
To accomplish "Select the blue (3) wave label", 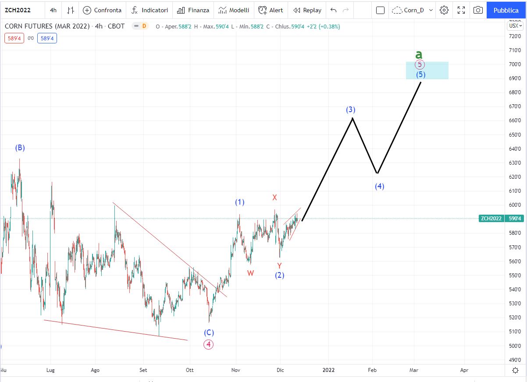I will 350,109.
